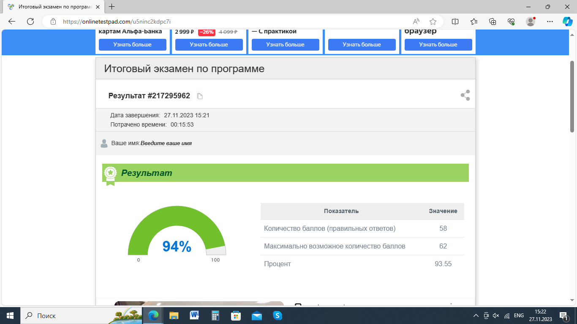Image resolution: width=577 pixels, height=324 pixels.
Task: Open the Collections icon in Edge
Action: click(x=493, y=22)
